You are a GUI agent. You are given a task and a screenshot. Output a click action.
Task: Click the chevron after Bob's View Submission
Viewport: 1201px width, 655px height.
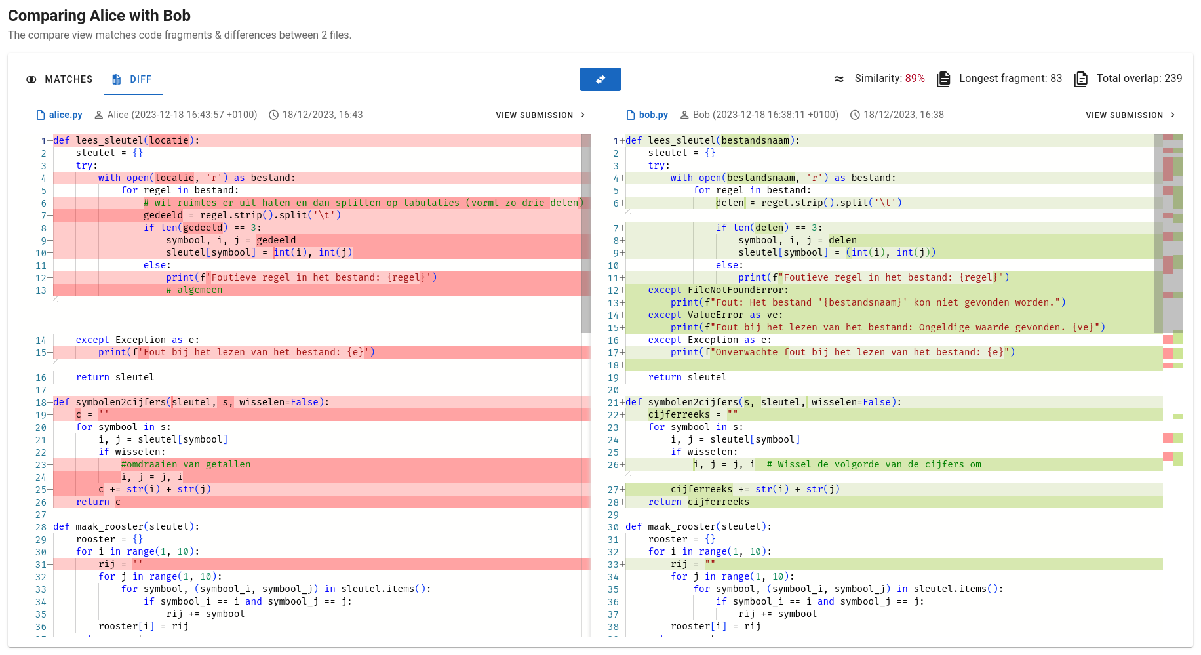point(1173,115)
